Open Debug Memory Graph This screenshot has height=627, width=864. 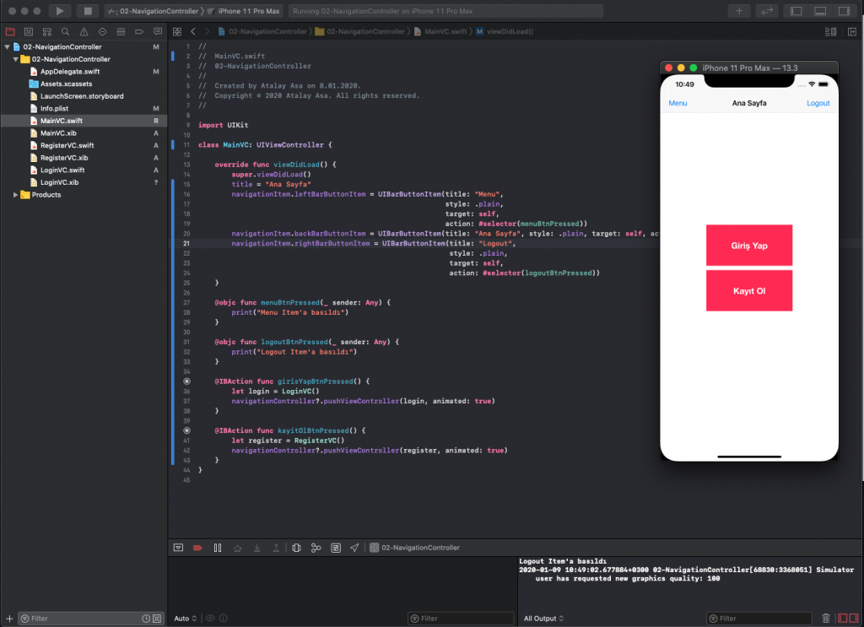pyautogui.click(x=316, y=548)
